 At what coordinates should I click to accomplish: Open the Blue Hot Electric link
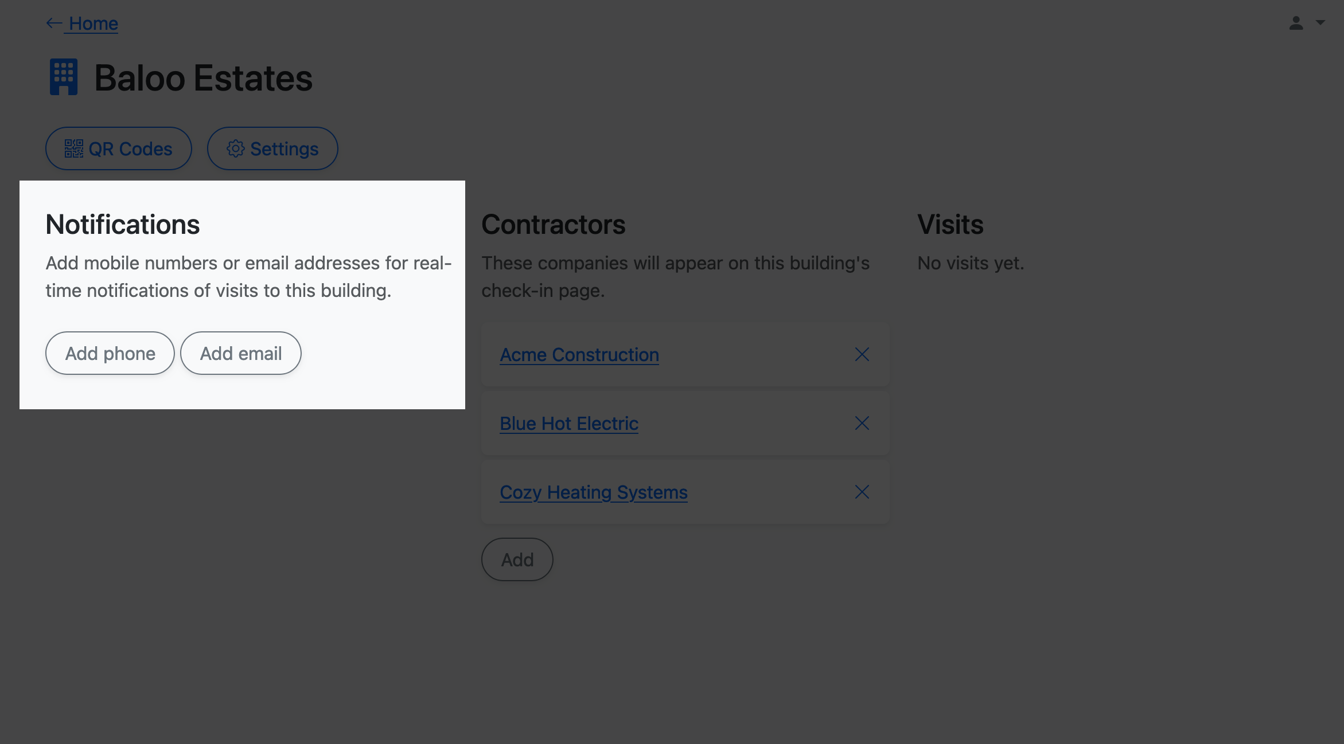tap(568, 424)
